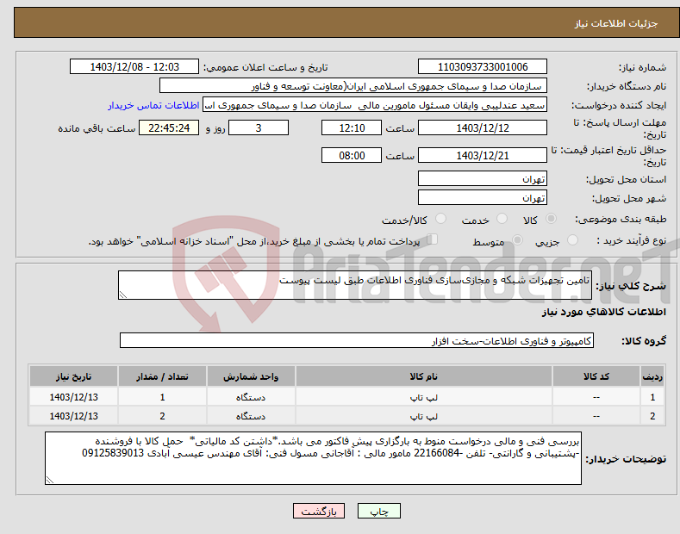Image resolution: width=680 pixels, height=534 pixels.
Task: Click the بازگشت back button
Action: (319, 511)
